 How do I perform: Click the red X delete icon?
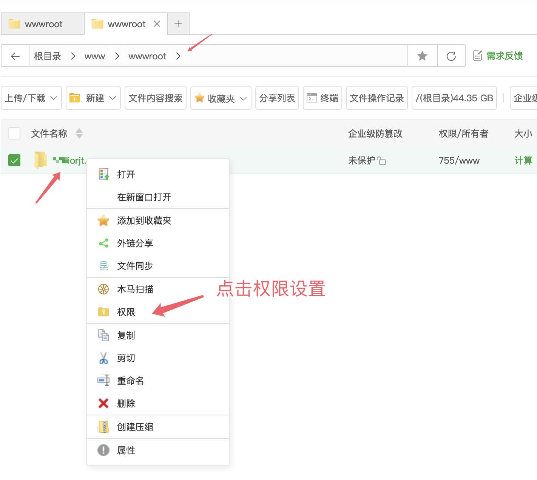[103, 403]
